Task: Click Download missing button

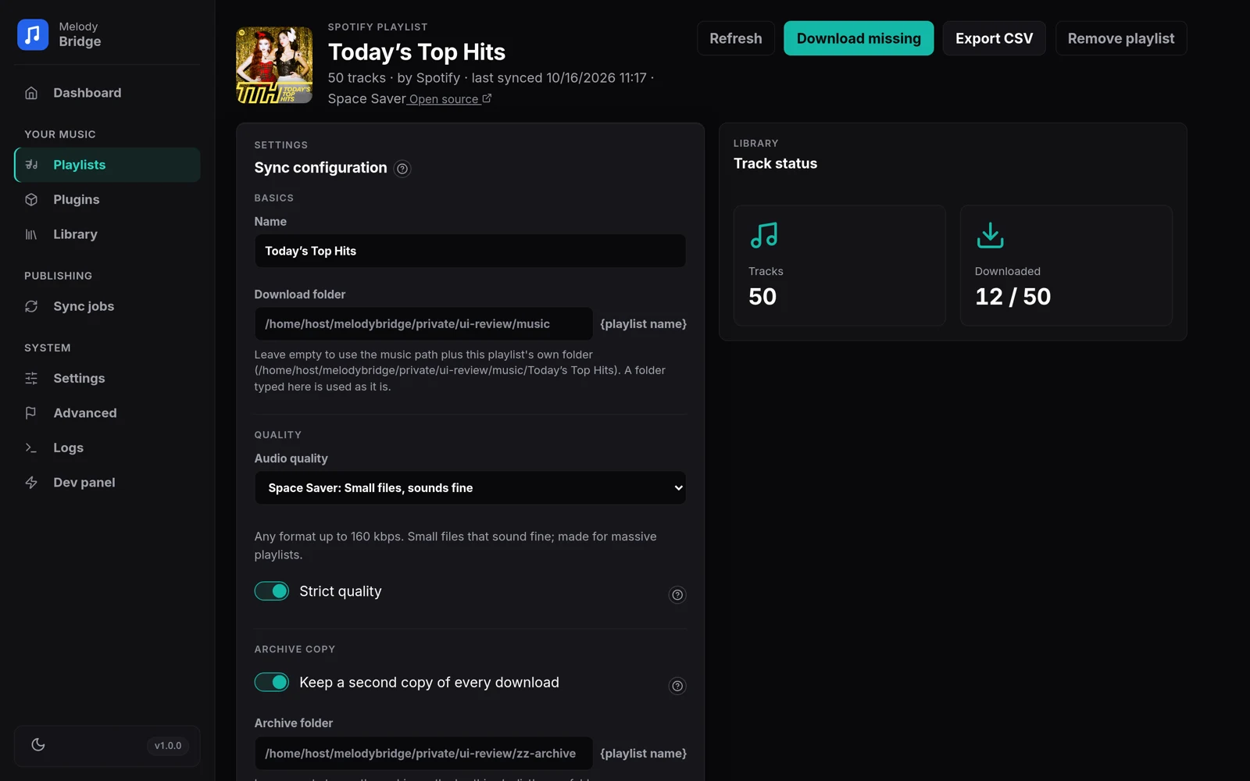Action: point(859,38)
